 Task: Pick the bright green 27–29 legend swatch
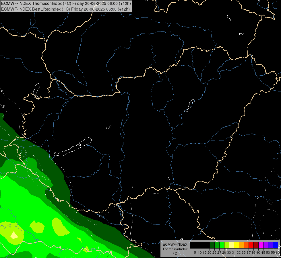(x=222, y=245)
